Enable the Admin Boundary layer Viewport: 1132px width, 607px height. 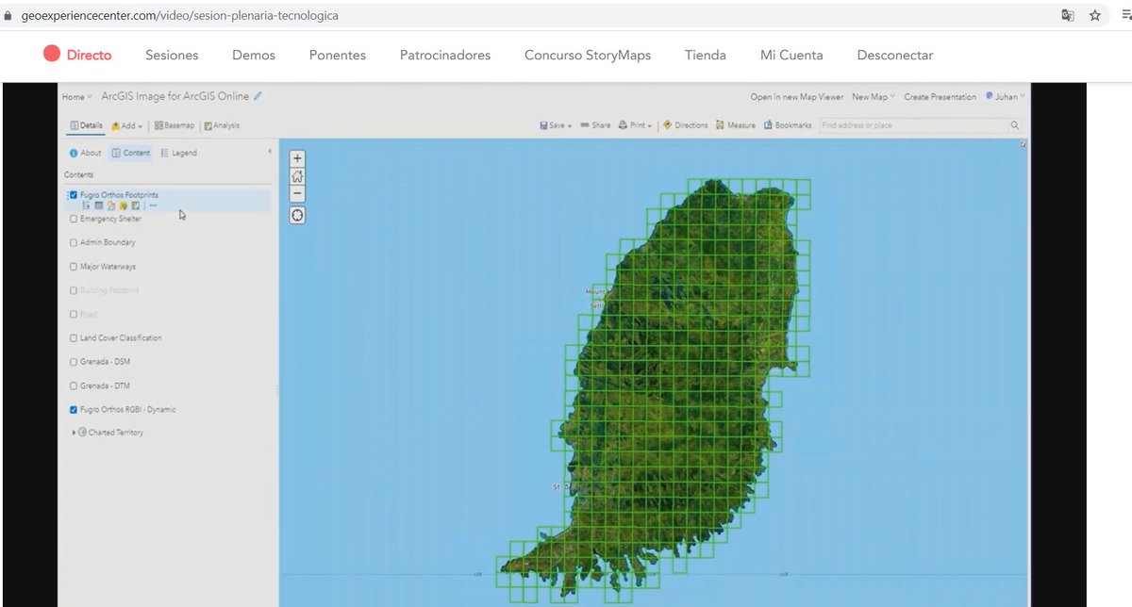[75, 242]
